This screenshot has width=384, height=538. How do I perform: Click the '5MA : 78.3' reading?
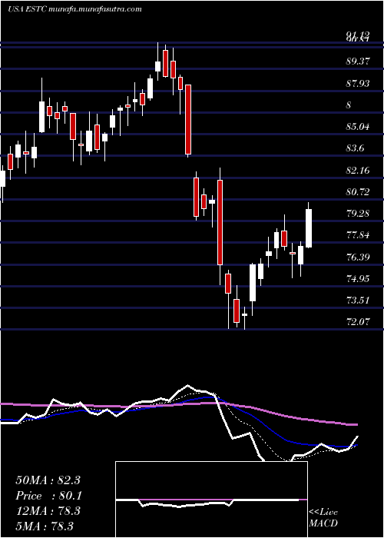[x=45, y=526]
